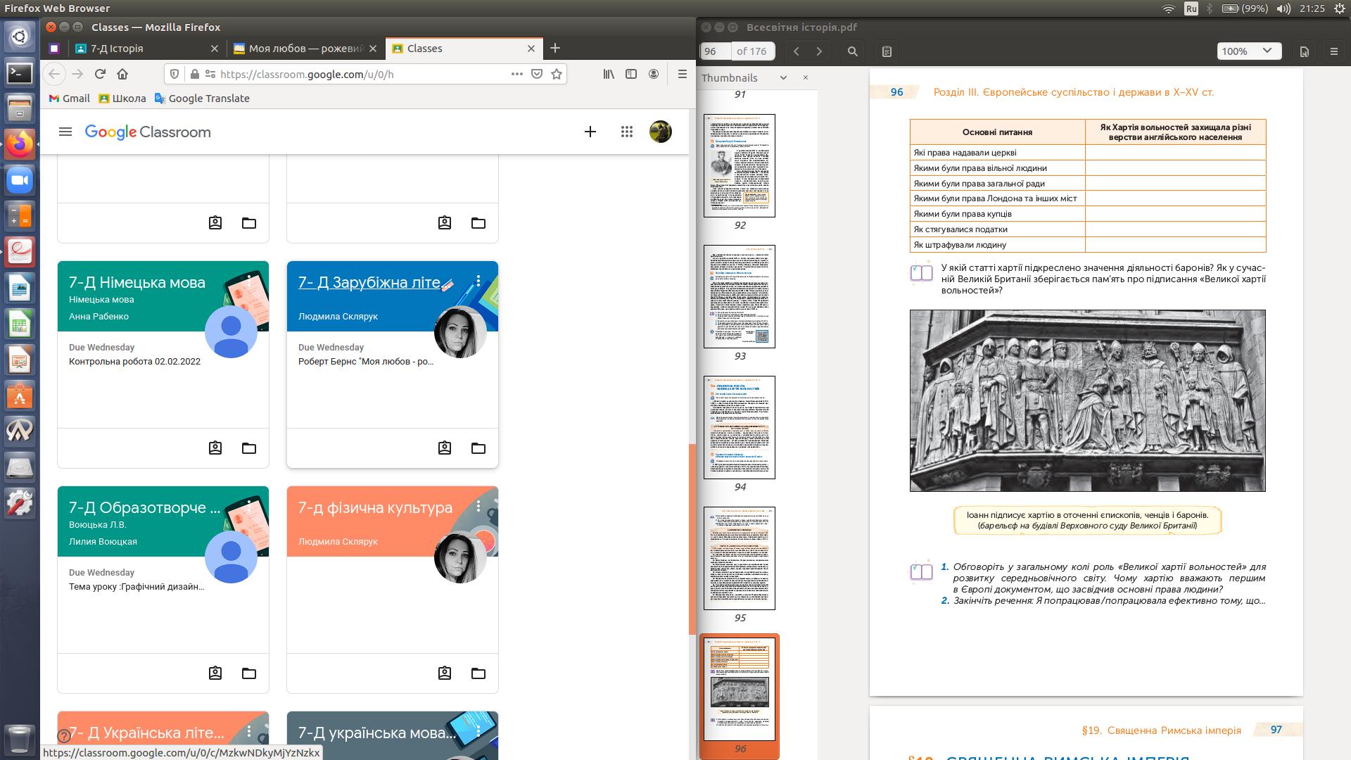This screenshot has width=1351, height=760.
Task: Click the plus icon to join class
Action: coord(590,132)
